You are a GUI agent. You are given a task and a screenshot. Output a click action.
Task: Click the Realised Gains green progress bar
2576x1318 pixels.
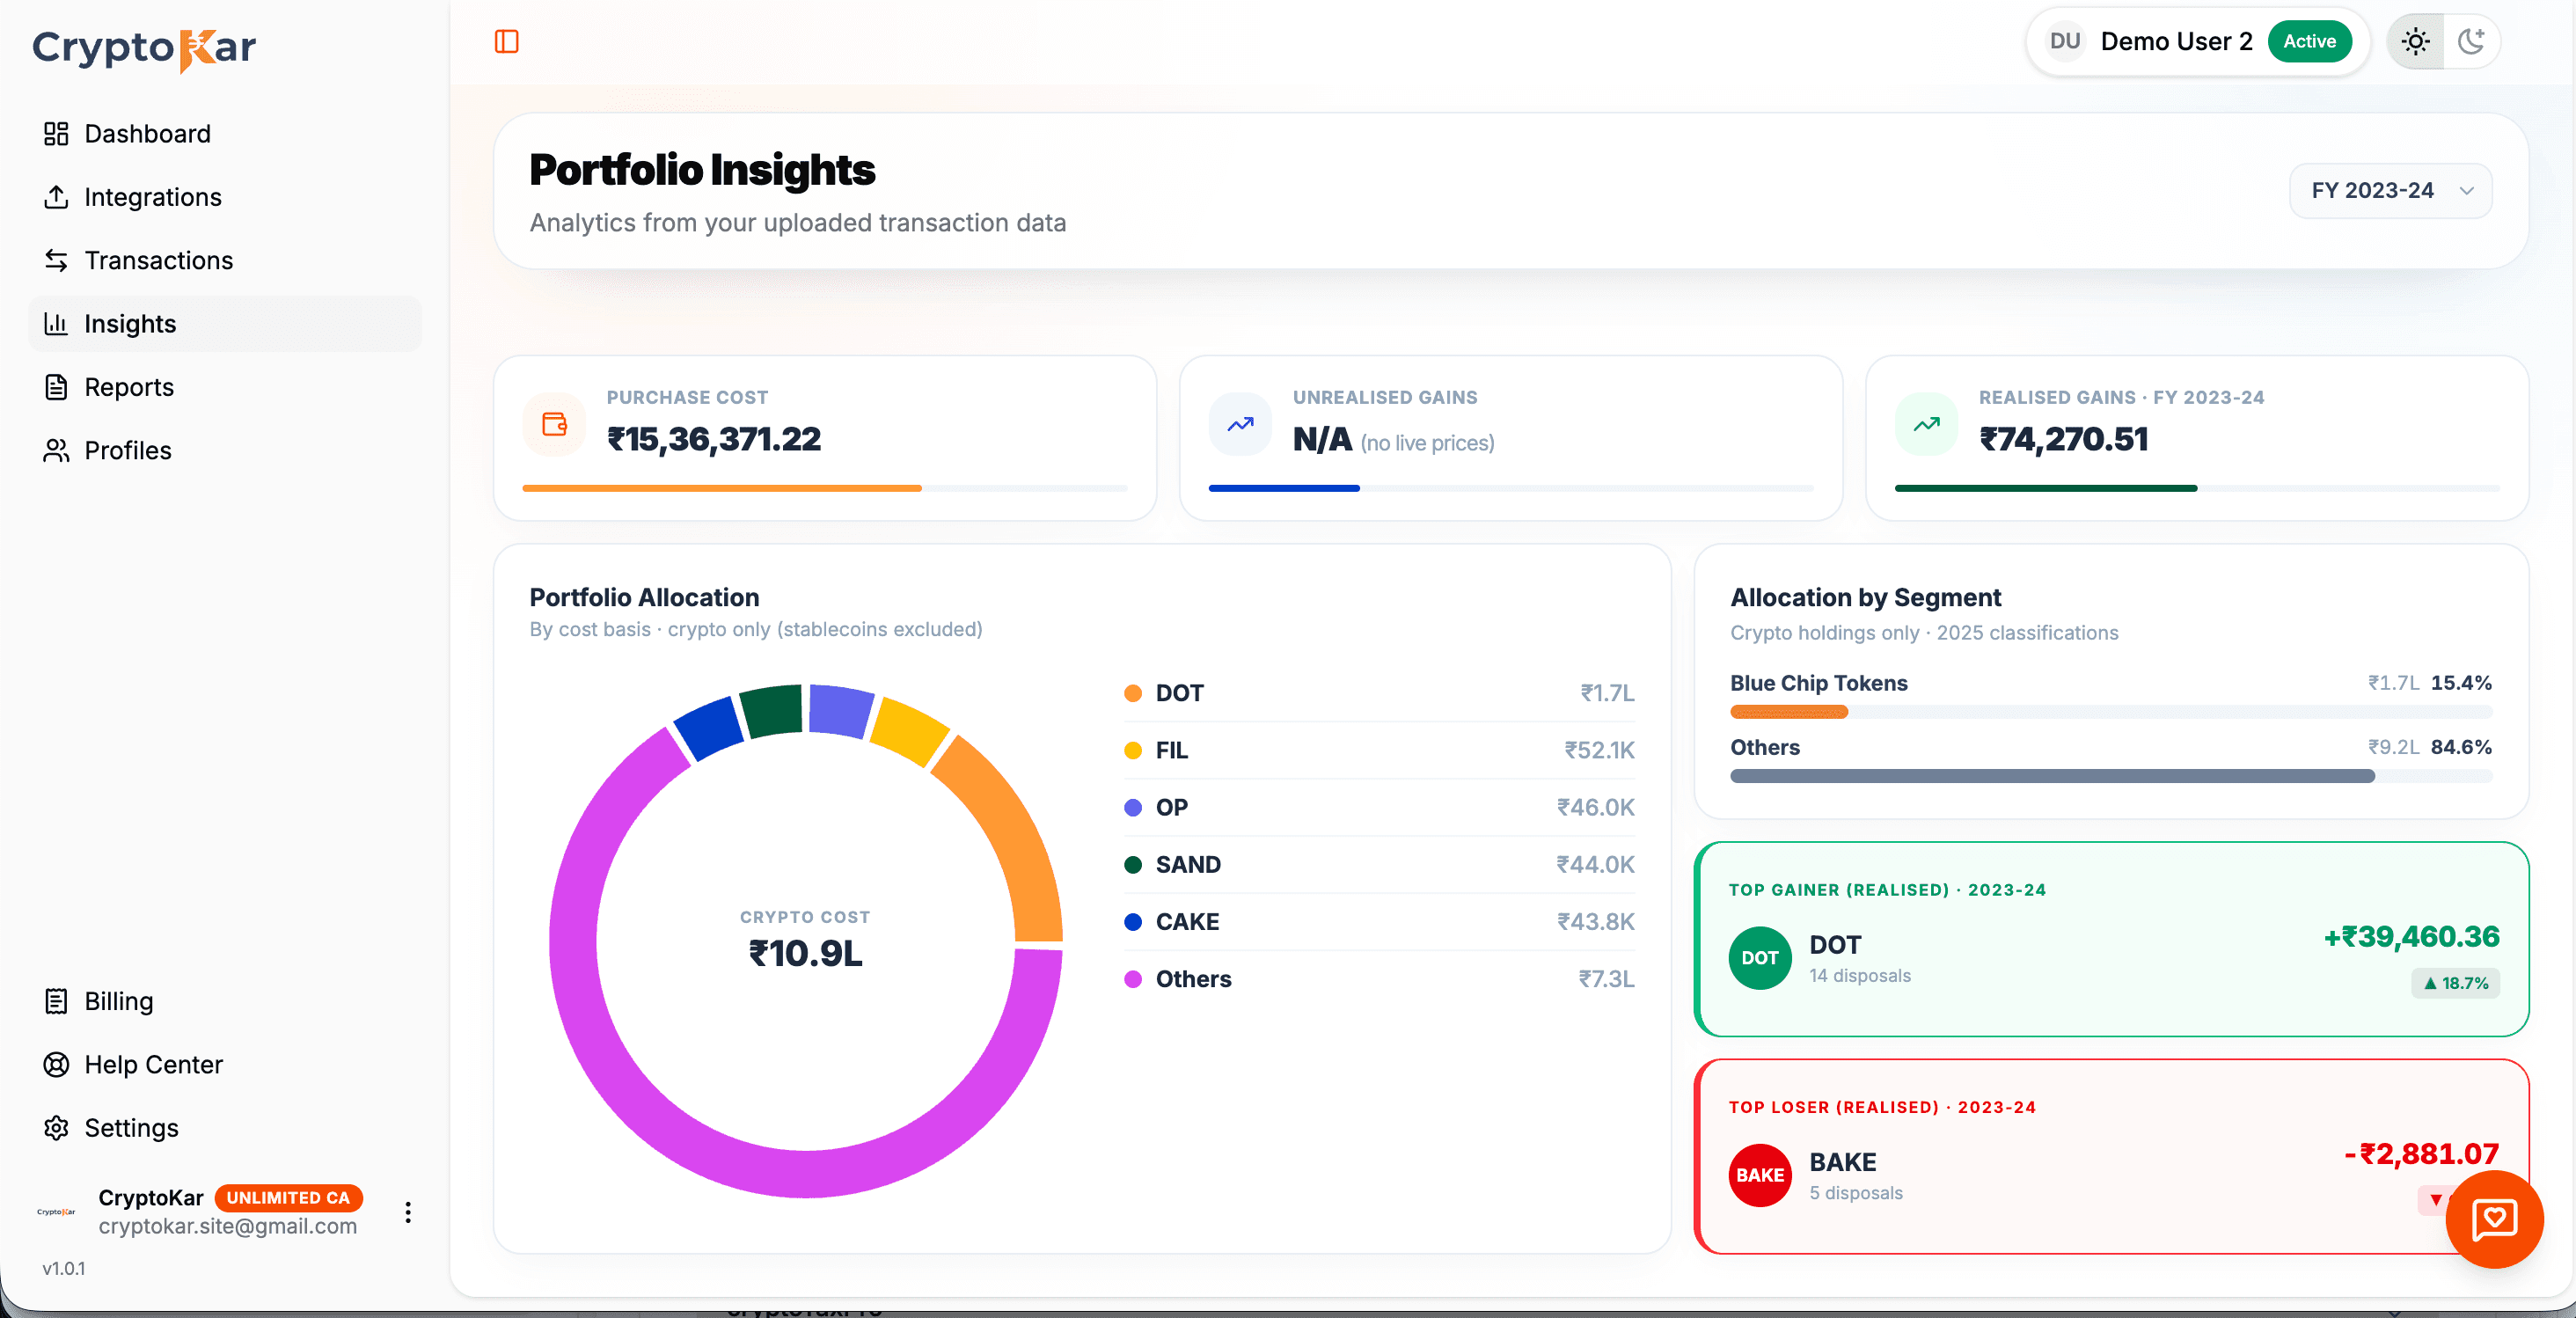click(x=2046, y=488)
